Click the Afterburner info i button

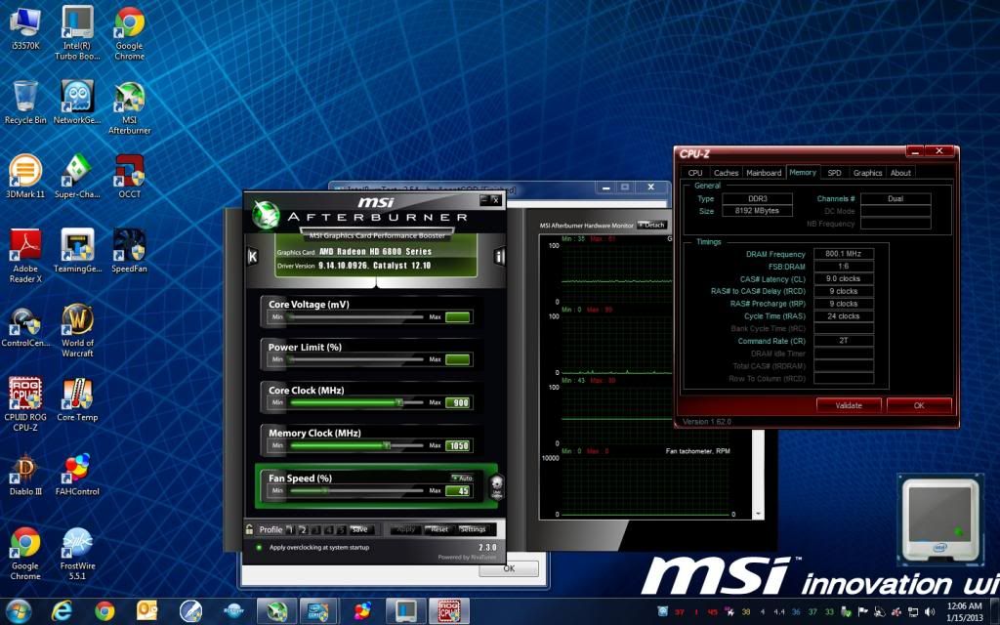[499, 257]
